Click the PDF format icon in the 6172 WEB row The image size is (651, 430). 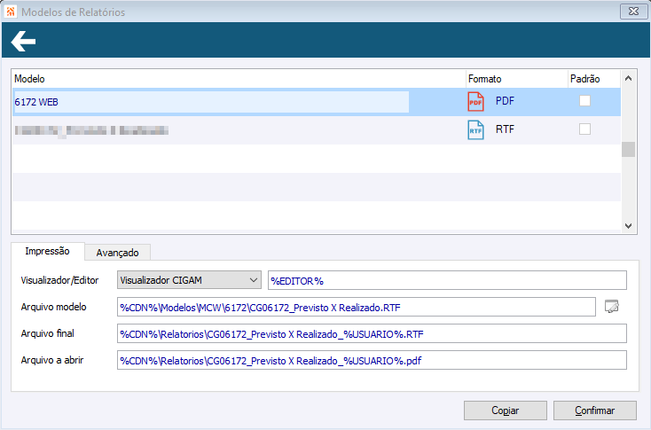pyautogui.click(x=475, y=102)
